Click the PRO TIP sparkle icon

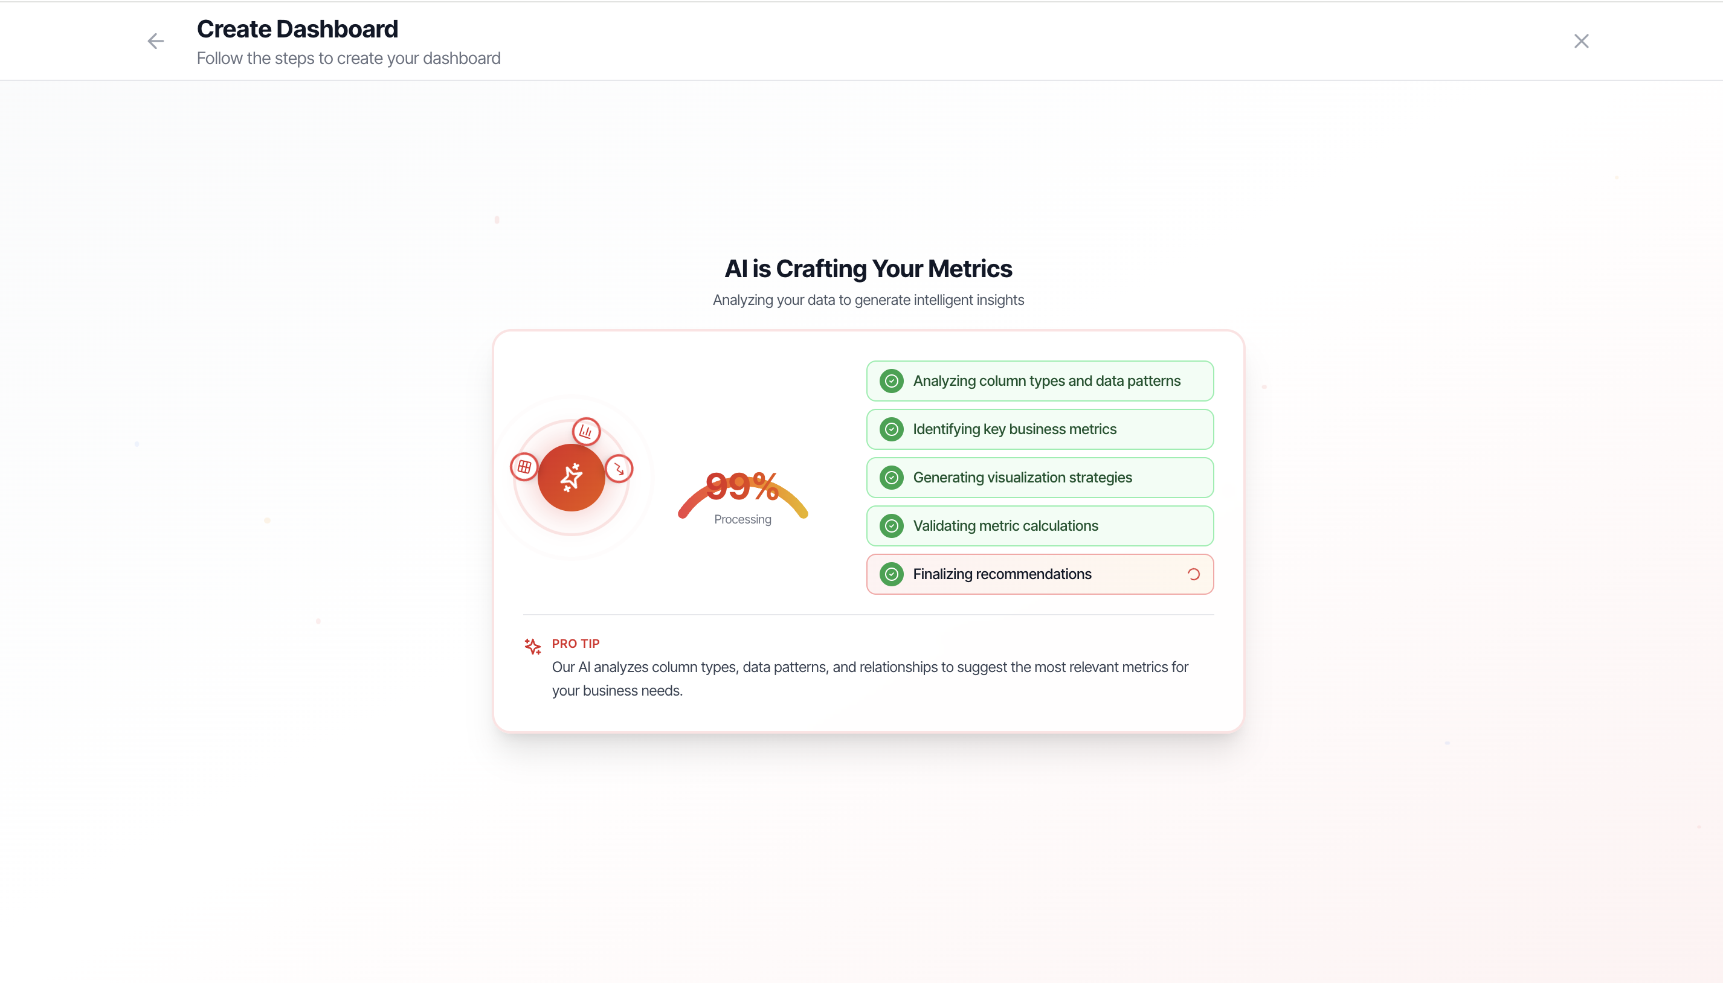click(x=532, y=646)
